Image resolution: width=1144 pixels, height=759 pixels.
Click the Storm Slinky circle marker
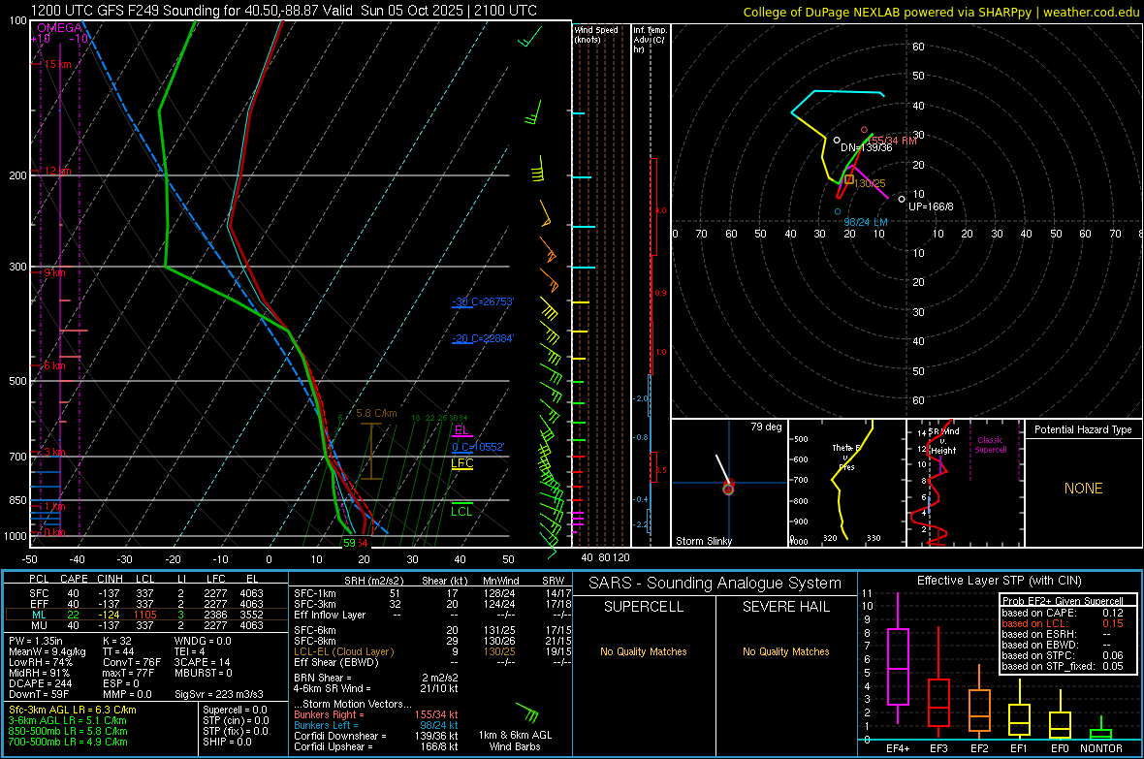pyautogui.click(x=728, y=489)
